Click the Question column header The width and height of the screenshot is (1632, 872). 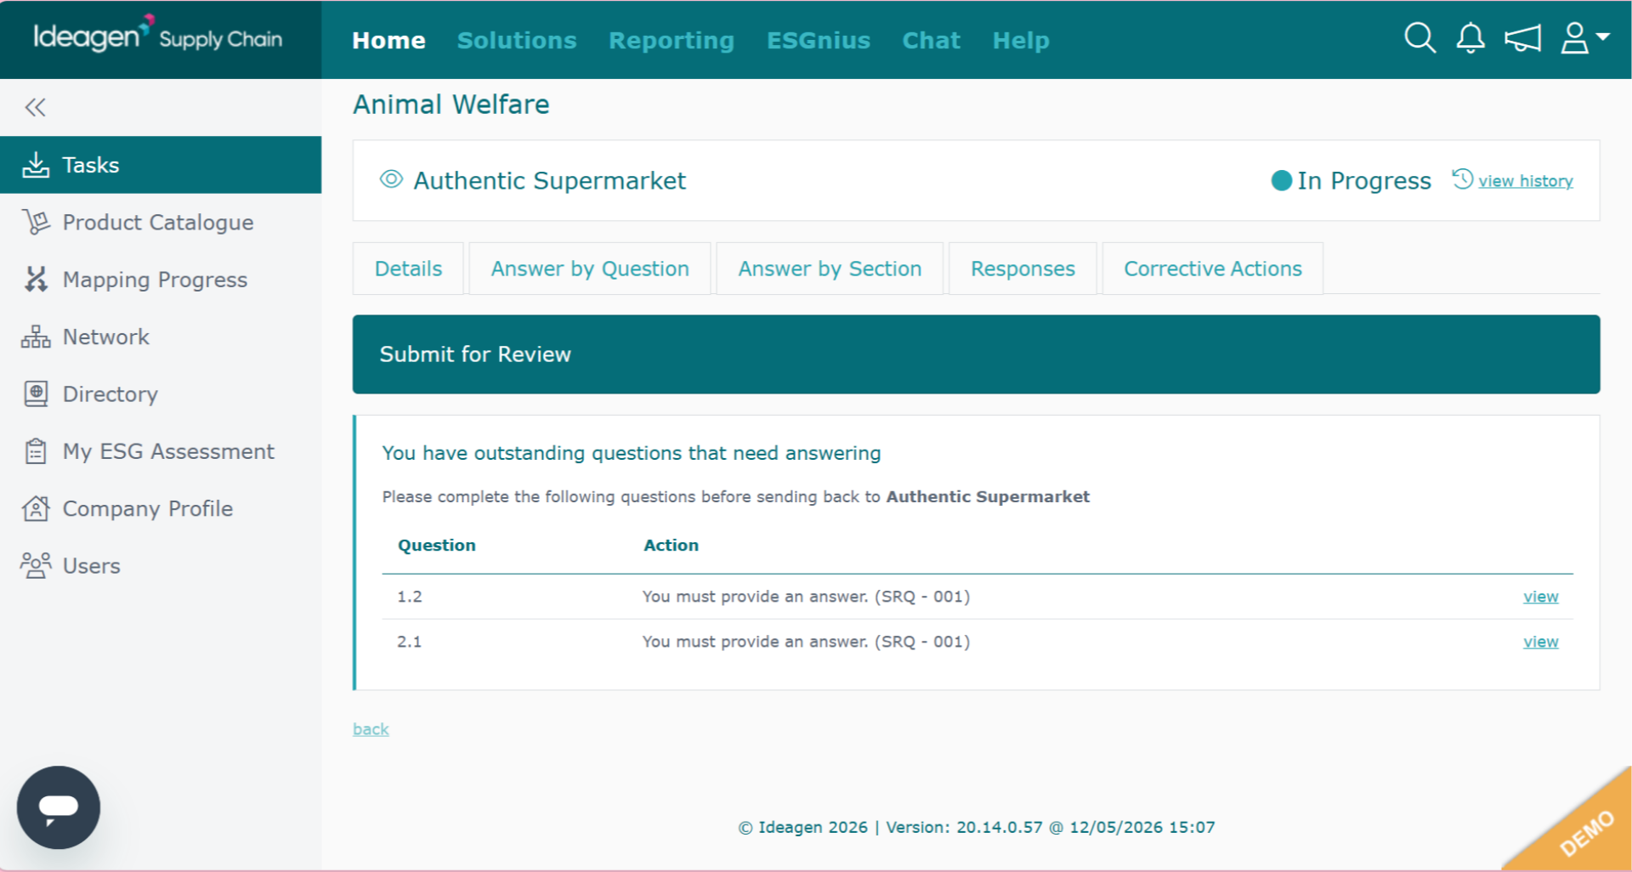pos(437,546)
